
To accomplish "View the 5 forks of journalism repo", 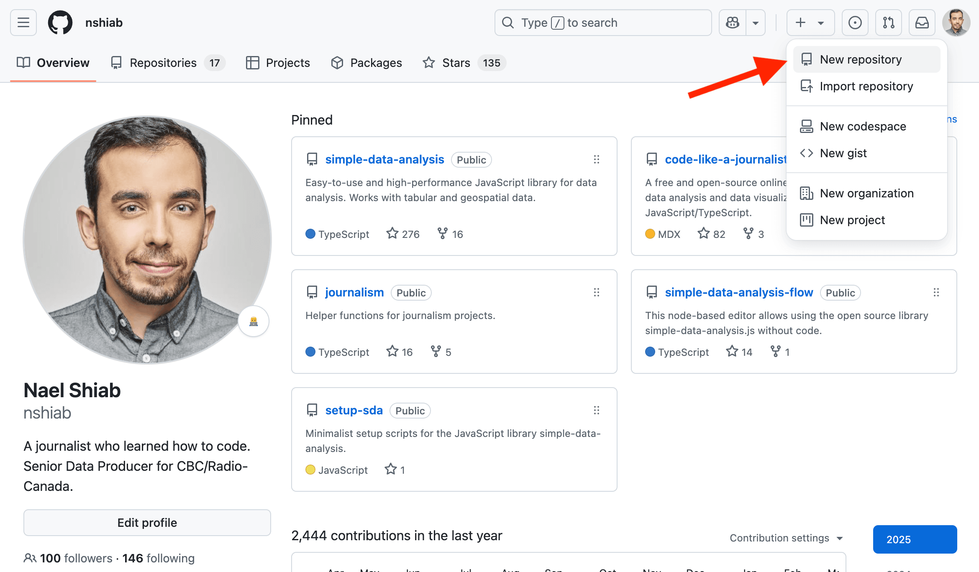I will tap(441, 352).
